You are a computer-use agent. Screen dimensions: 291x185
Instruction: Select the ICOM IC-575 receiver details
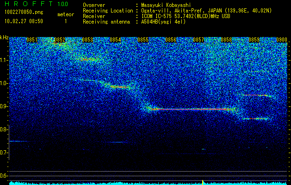tap(186, 16)
